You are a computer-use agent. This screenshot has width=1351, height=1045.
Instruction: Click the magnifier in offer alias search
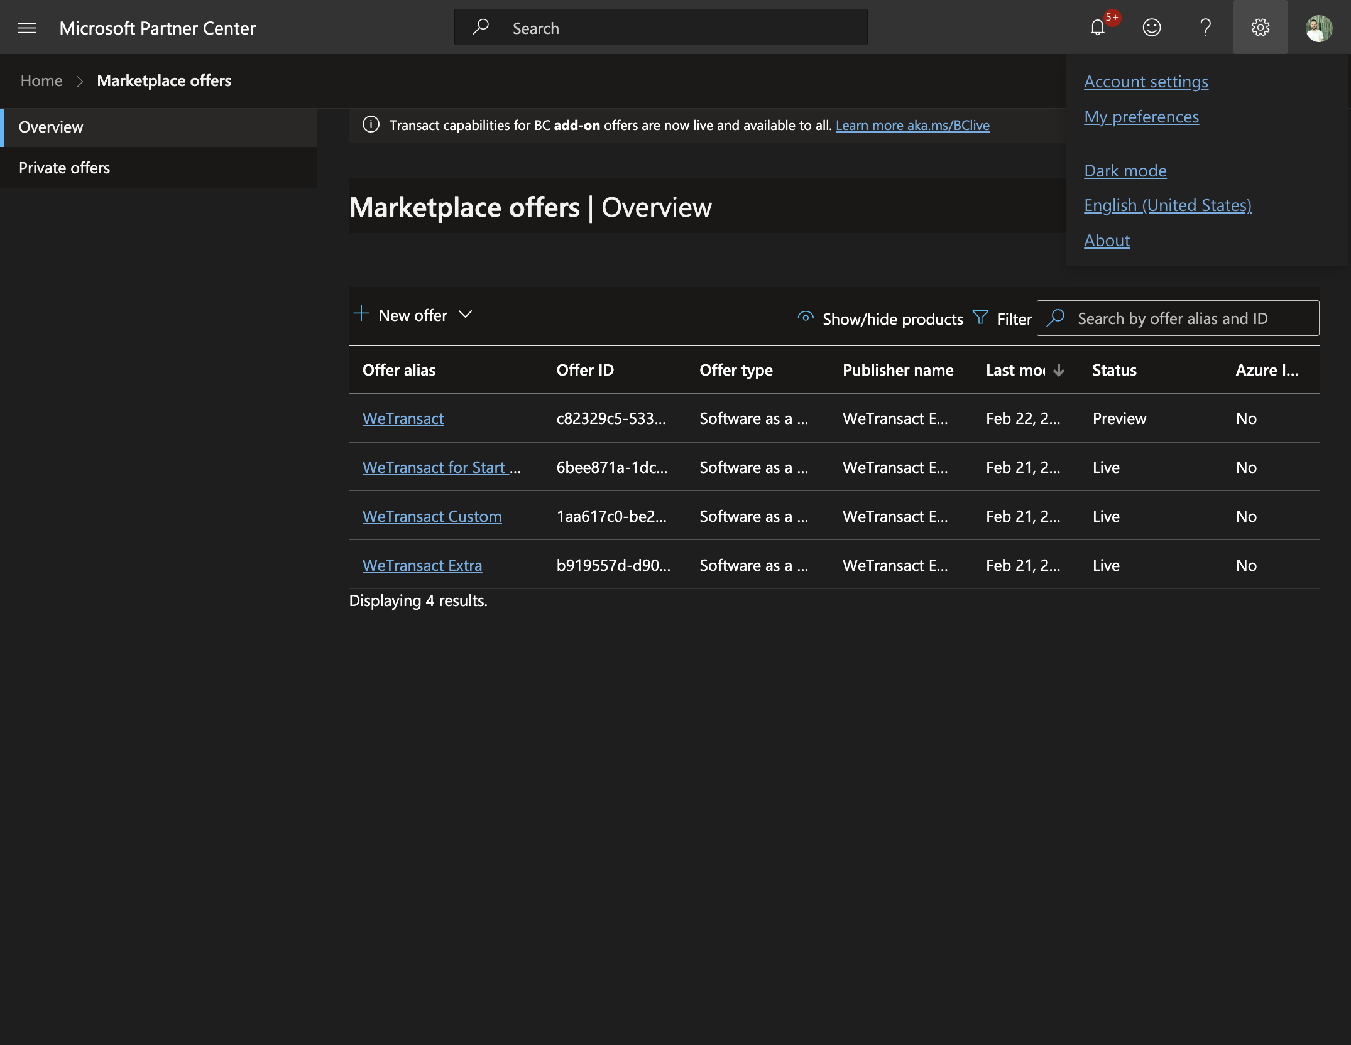click(x=1056, y=318)
